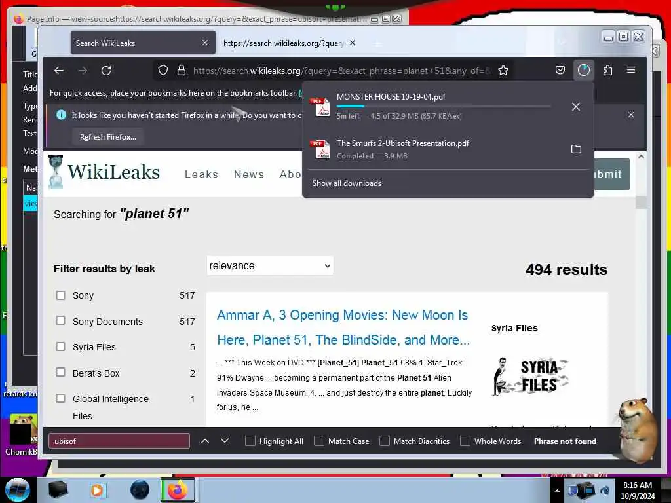Switch to the Search WikiLeaks tab
Image resolution: width=671 pixels, height=503 pixels.
143,43
